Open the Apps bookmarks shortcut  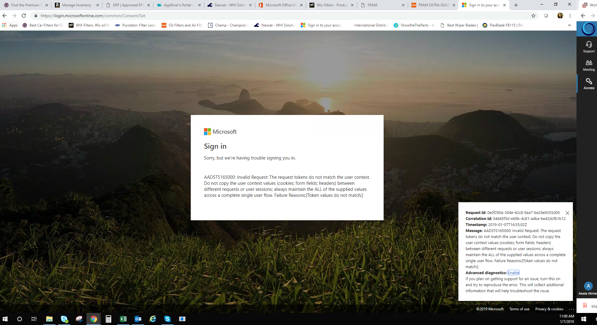tap(10, 25)
